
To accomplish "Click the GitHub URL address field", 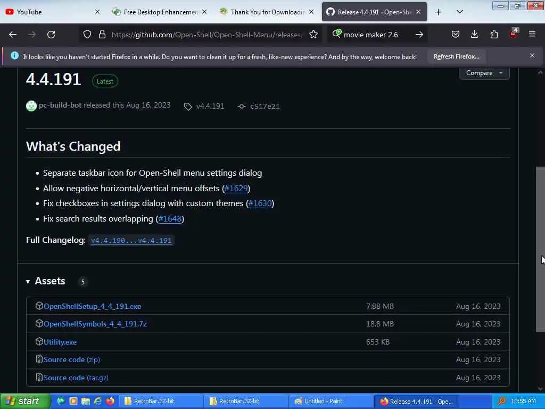I will tap(207, 35).
